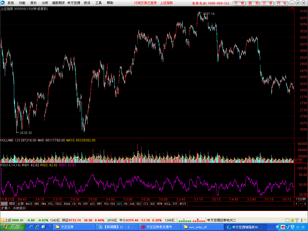Switch indicator to VR
308x231 pixels.
coord(79,204)
